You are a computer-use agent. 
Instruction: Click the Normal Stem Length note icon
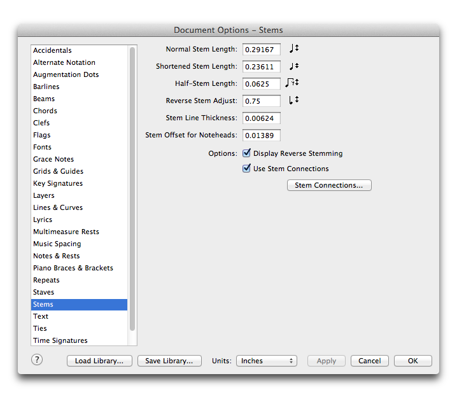(294, 48)
